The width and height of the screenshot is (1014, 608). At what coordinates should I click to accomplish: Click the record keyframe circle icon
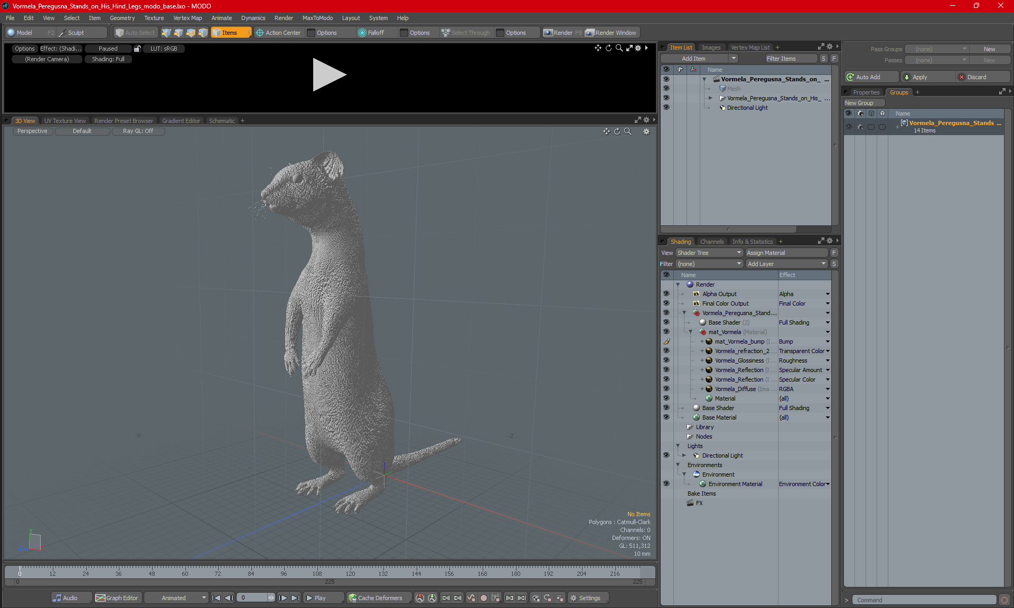[x=483, y=598]
